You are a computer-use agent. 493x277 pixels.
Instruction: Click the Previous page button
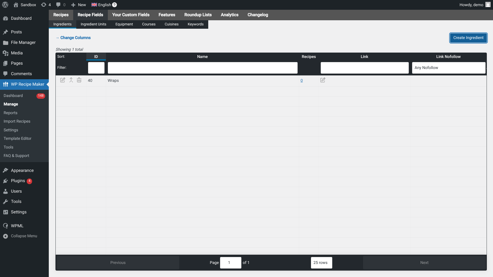(x=118, y=263)
